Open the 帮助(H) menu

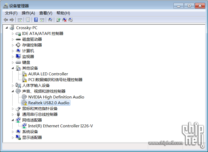(63, 13)
